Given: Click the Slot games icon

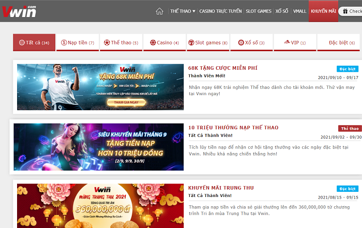Looking at the screenshot, I should tap(191, 42).
